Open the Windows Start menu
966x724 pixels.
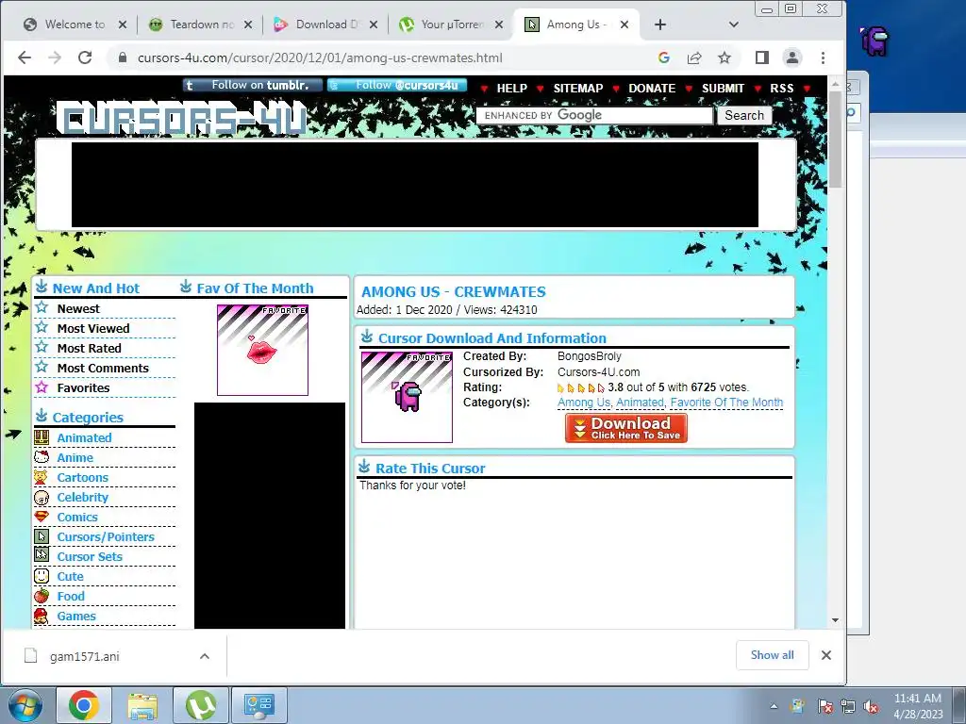(x=25, y=704)
